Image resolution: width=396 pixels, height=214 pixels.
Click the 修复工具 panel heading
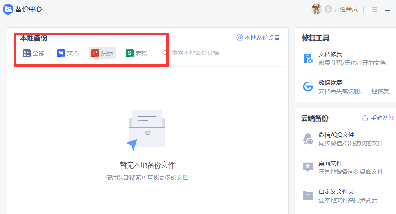click(x=315, y=38)
